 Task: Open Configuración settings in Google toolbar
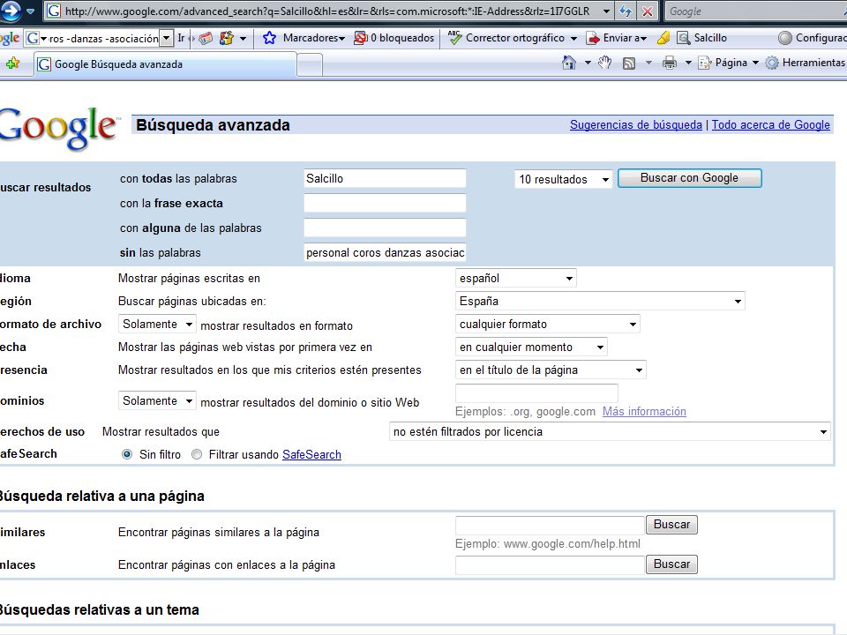click(x=813, y=38)
